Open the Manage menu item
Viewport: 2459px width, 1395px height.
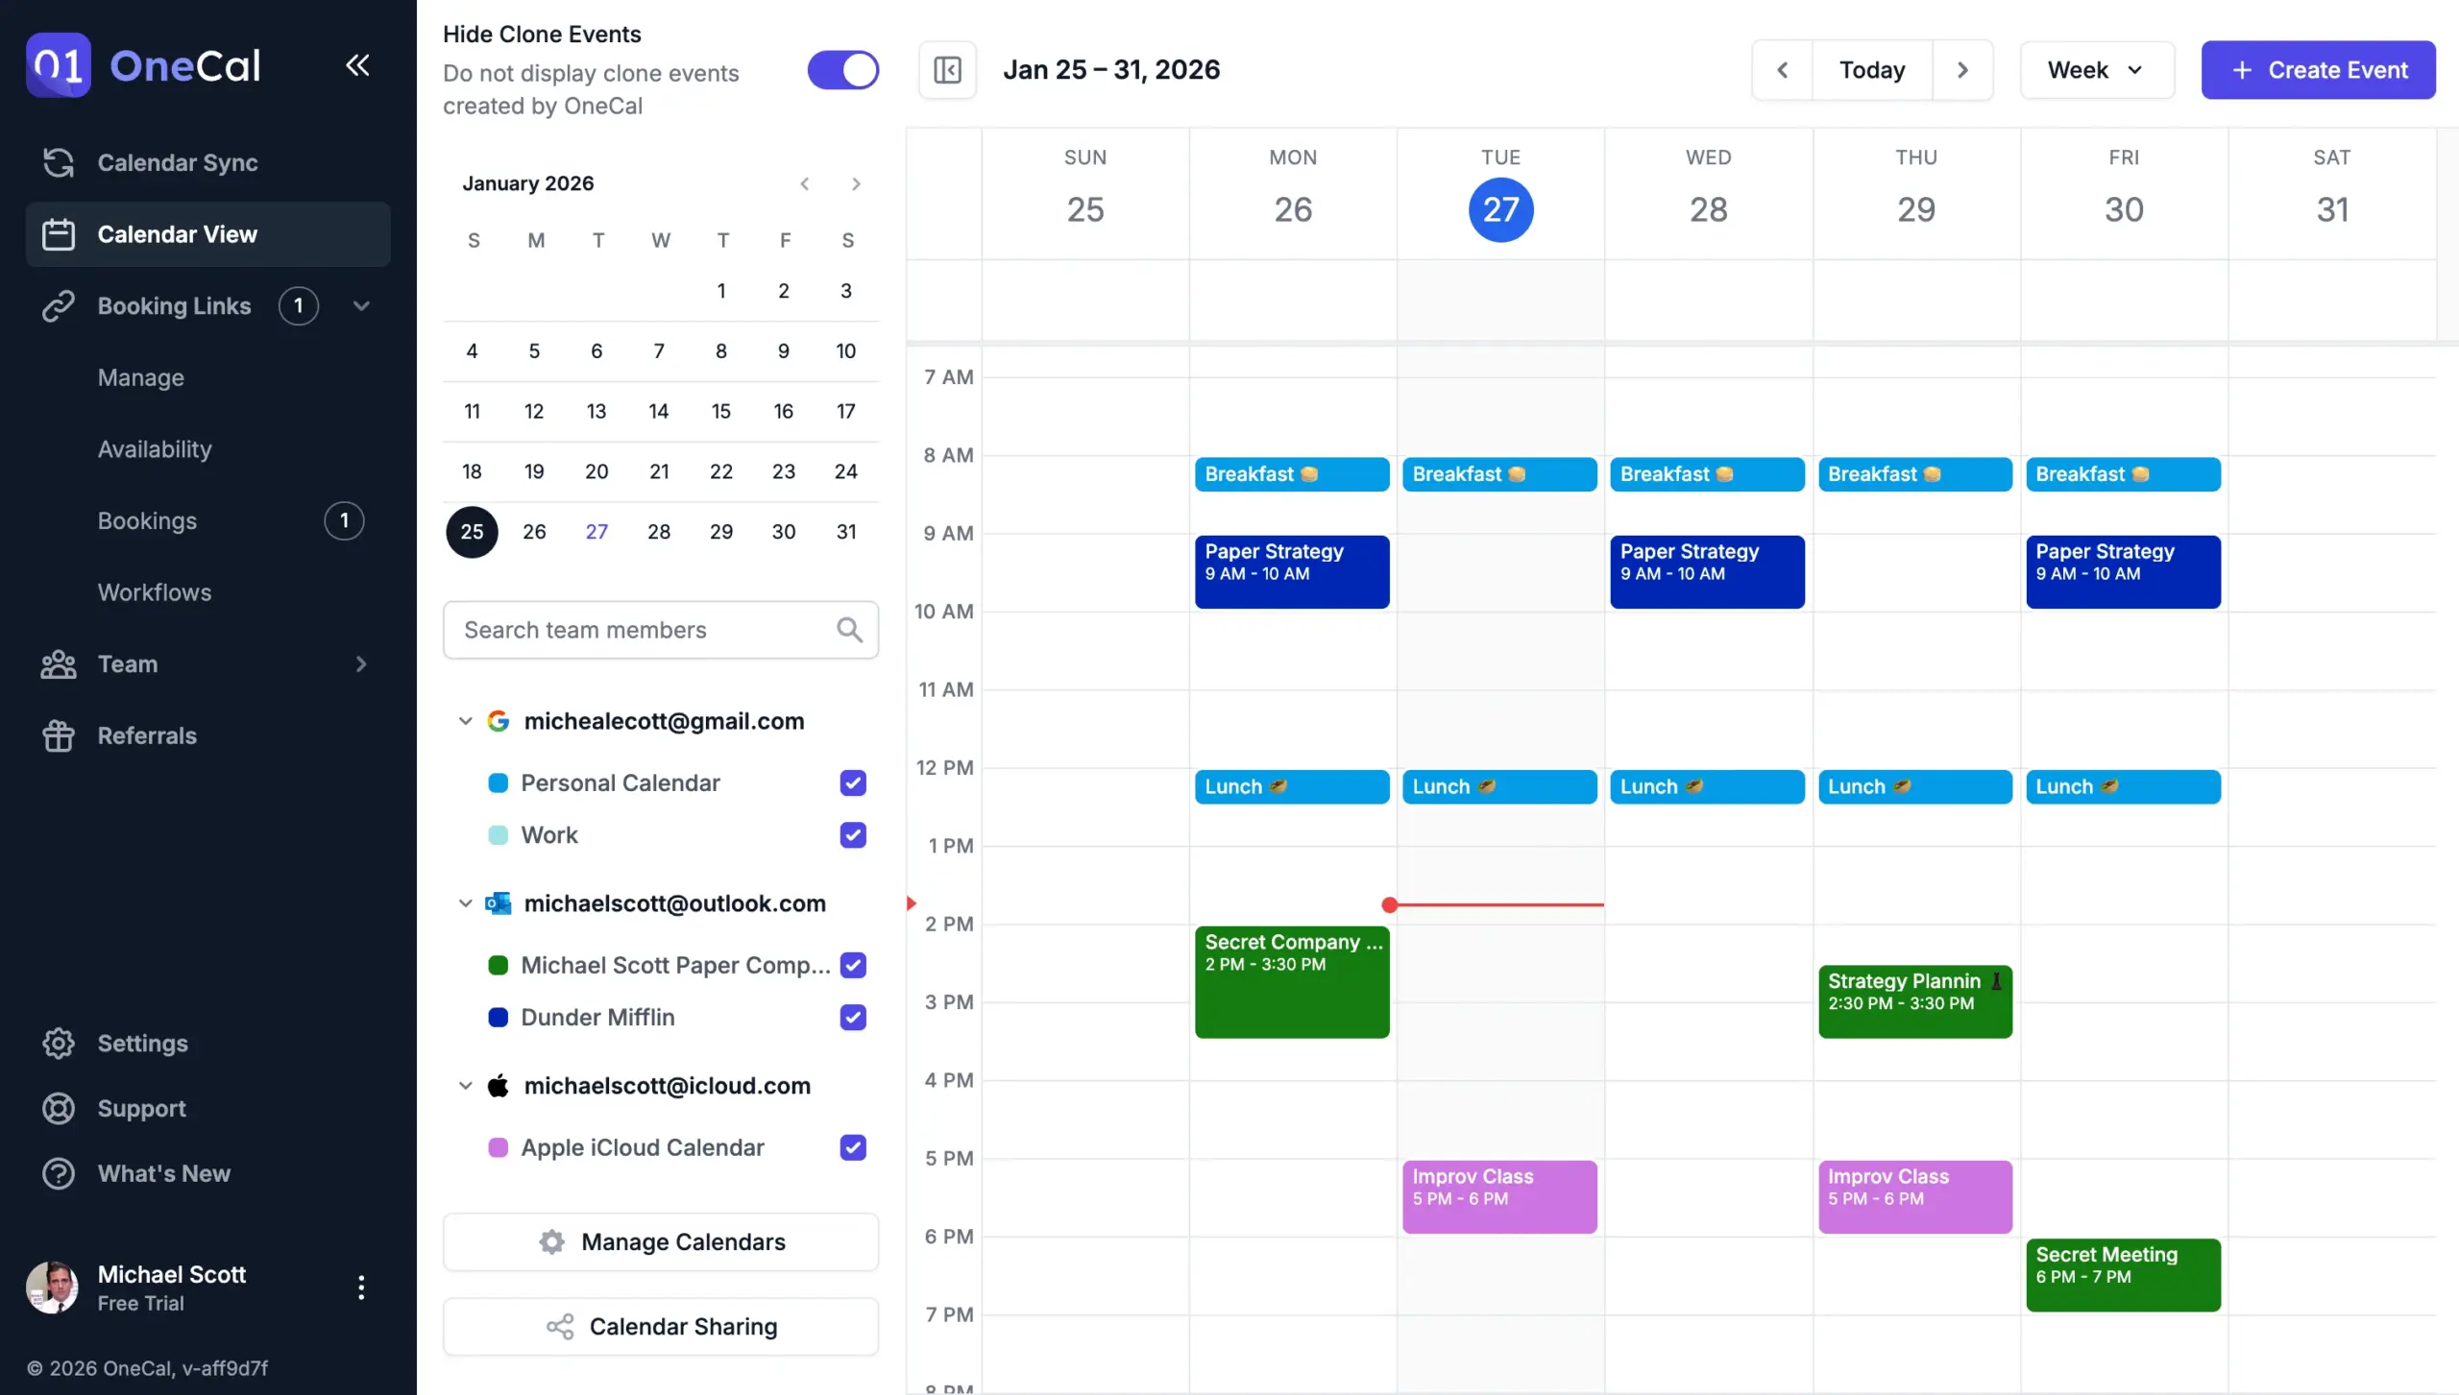click(x=141, y=378)
